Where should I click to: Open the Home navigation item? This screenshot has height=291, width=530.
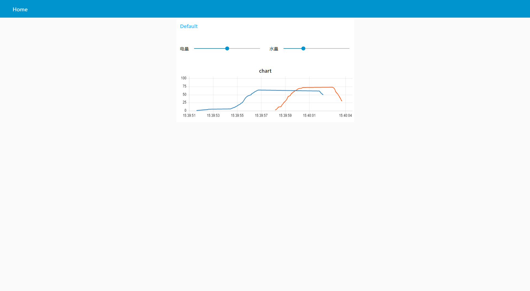pos(20,9)
